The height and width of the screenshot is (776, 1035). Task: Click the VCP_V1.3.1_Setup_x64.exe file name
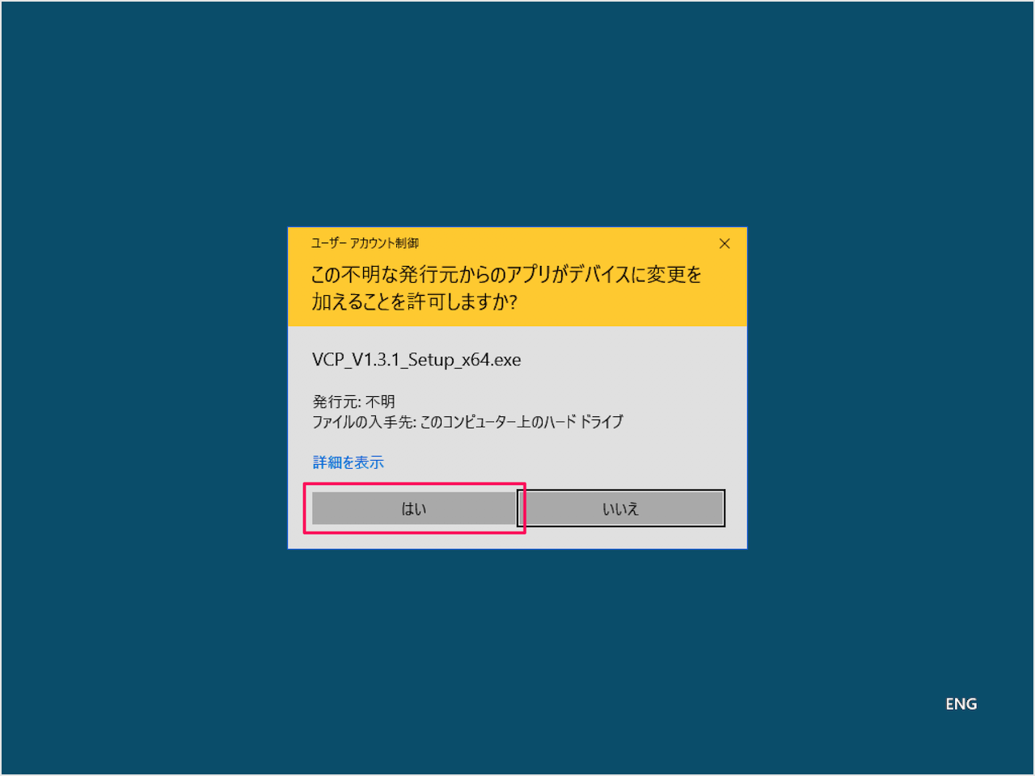click(x=416, y=360)
